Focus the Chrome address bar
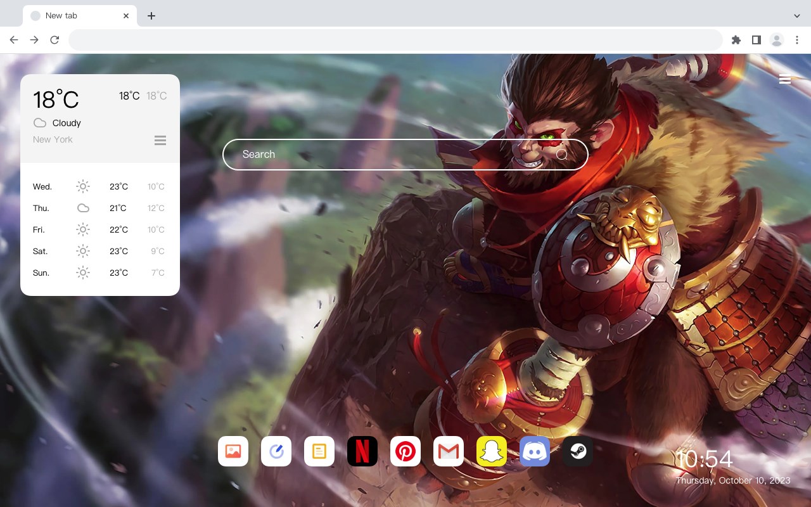 (x=395, y=40)
